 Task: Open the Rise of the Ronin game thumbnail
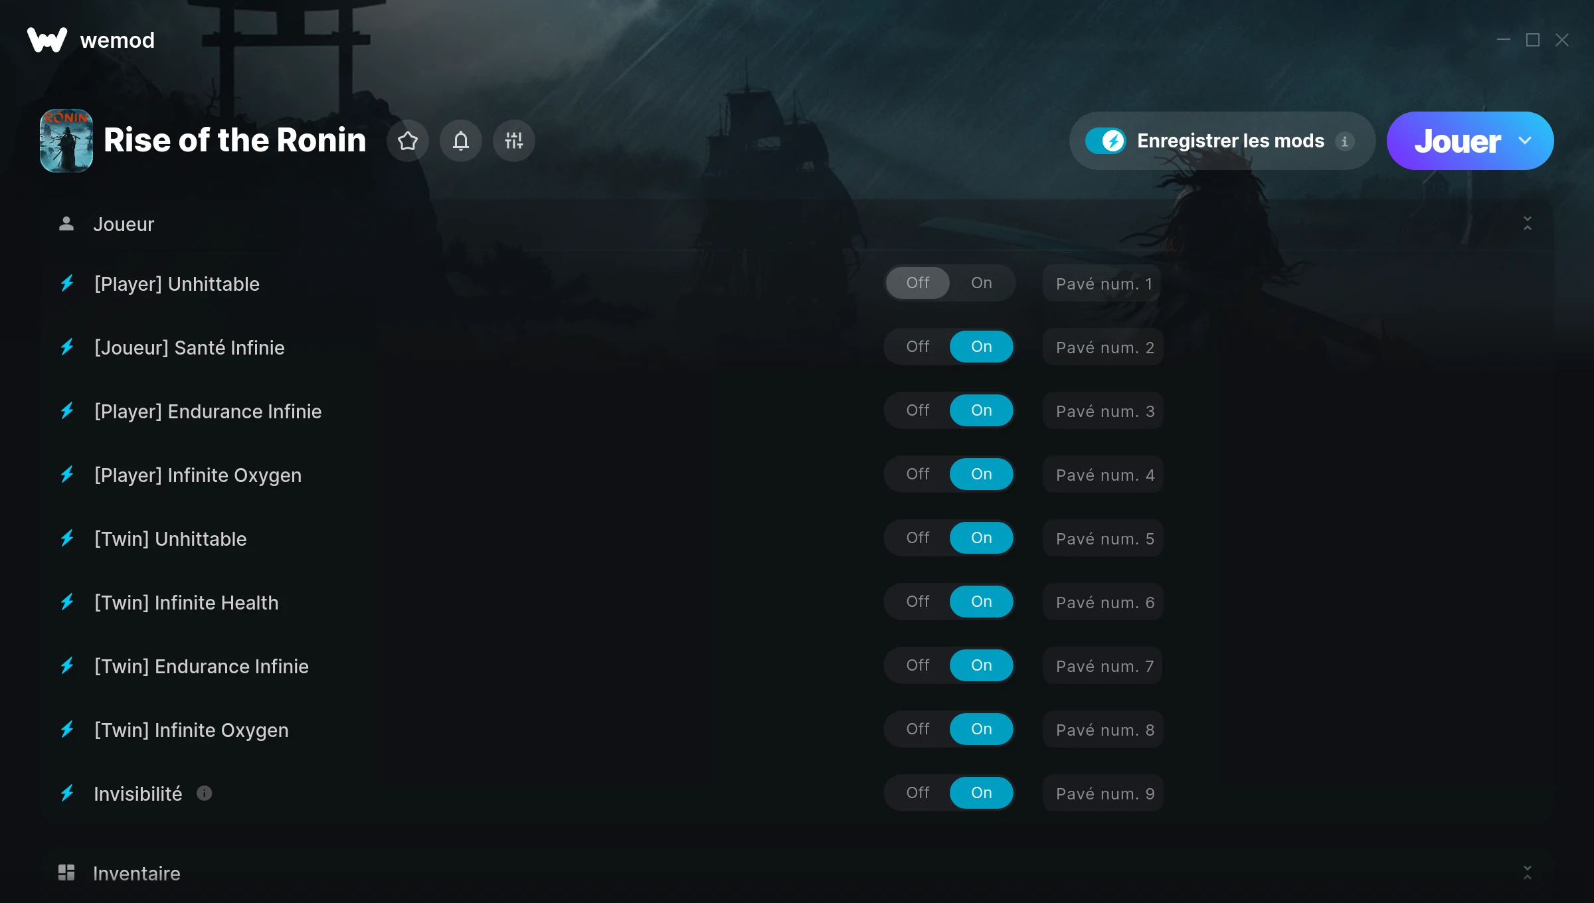click(x=66, y=141)
